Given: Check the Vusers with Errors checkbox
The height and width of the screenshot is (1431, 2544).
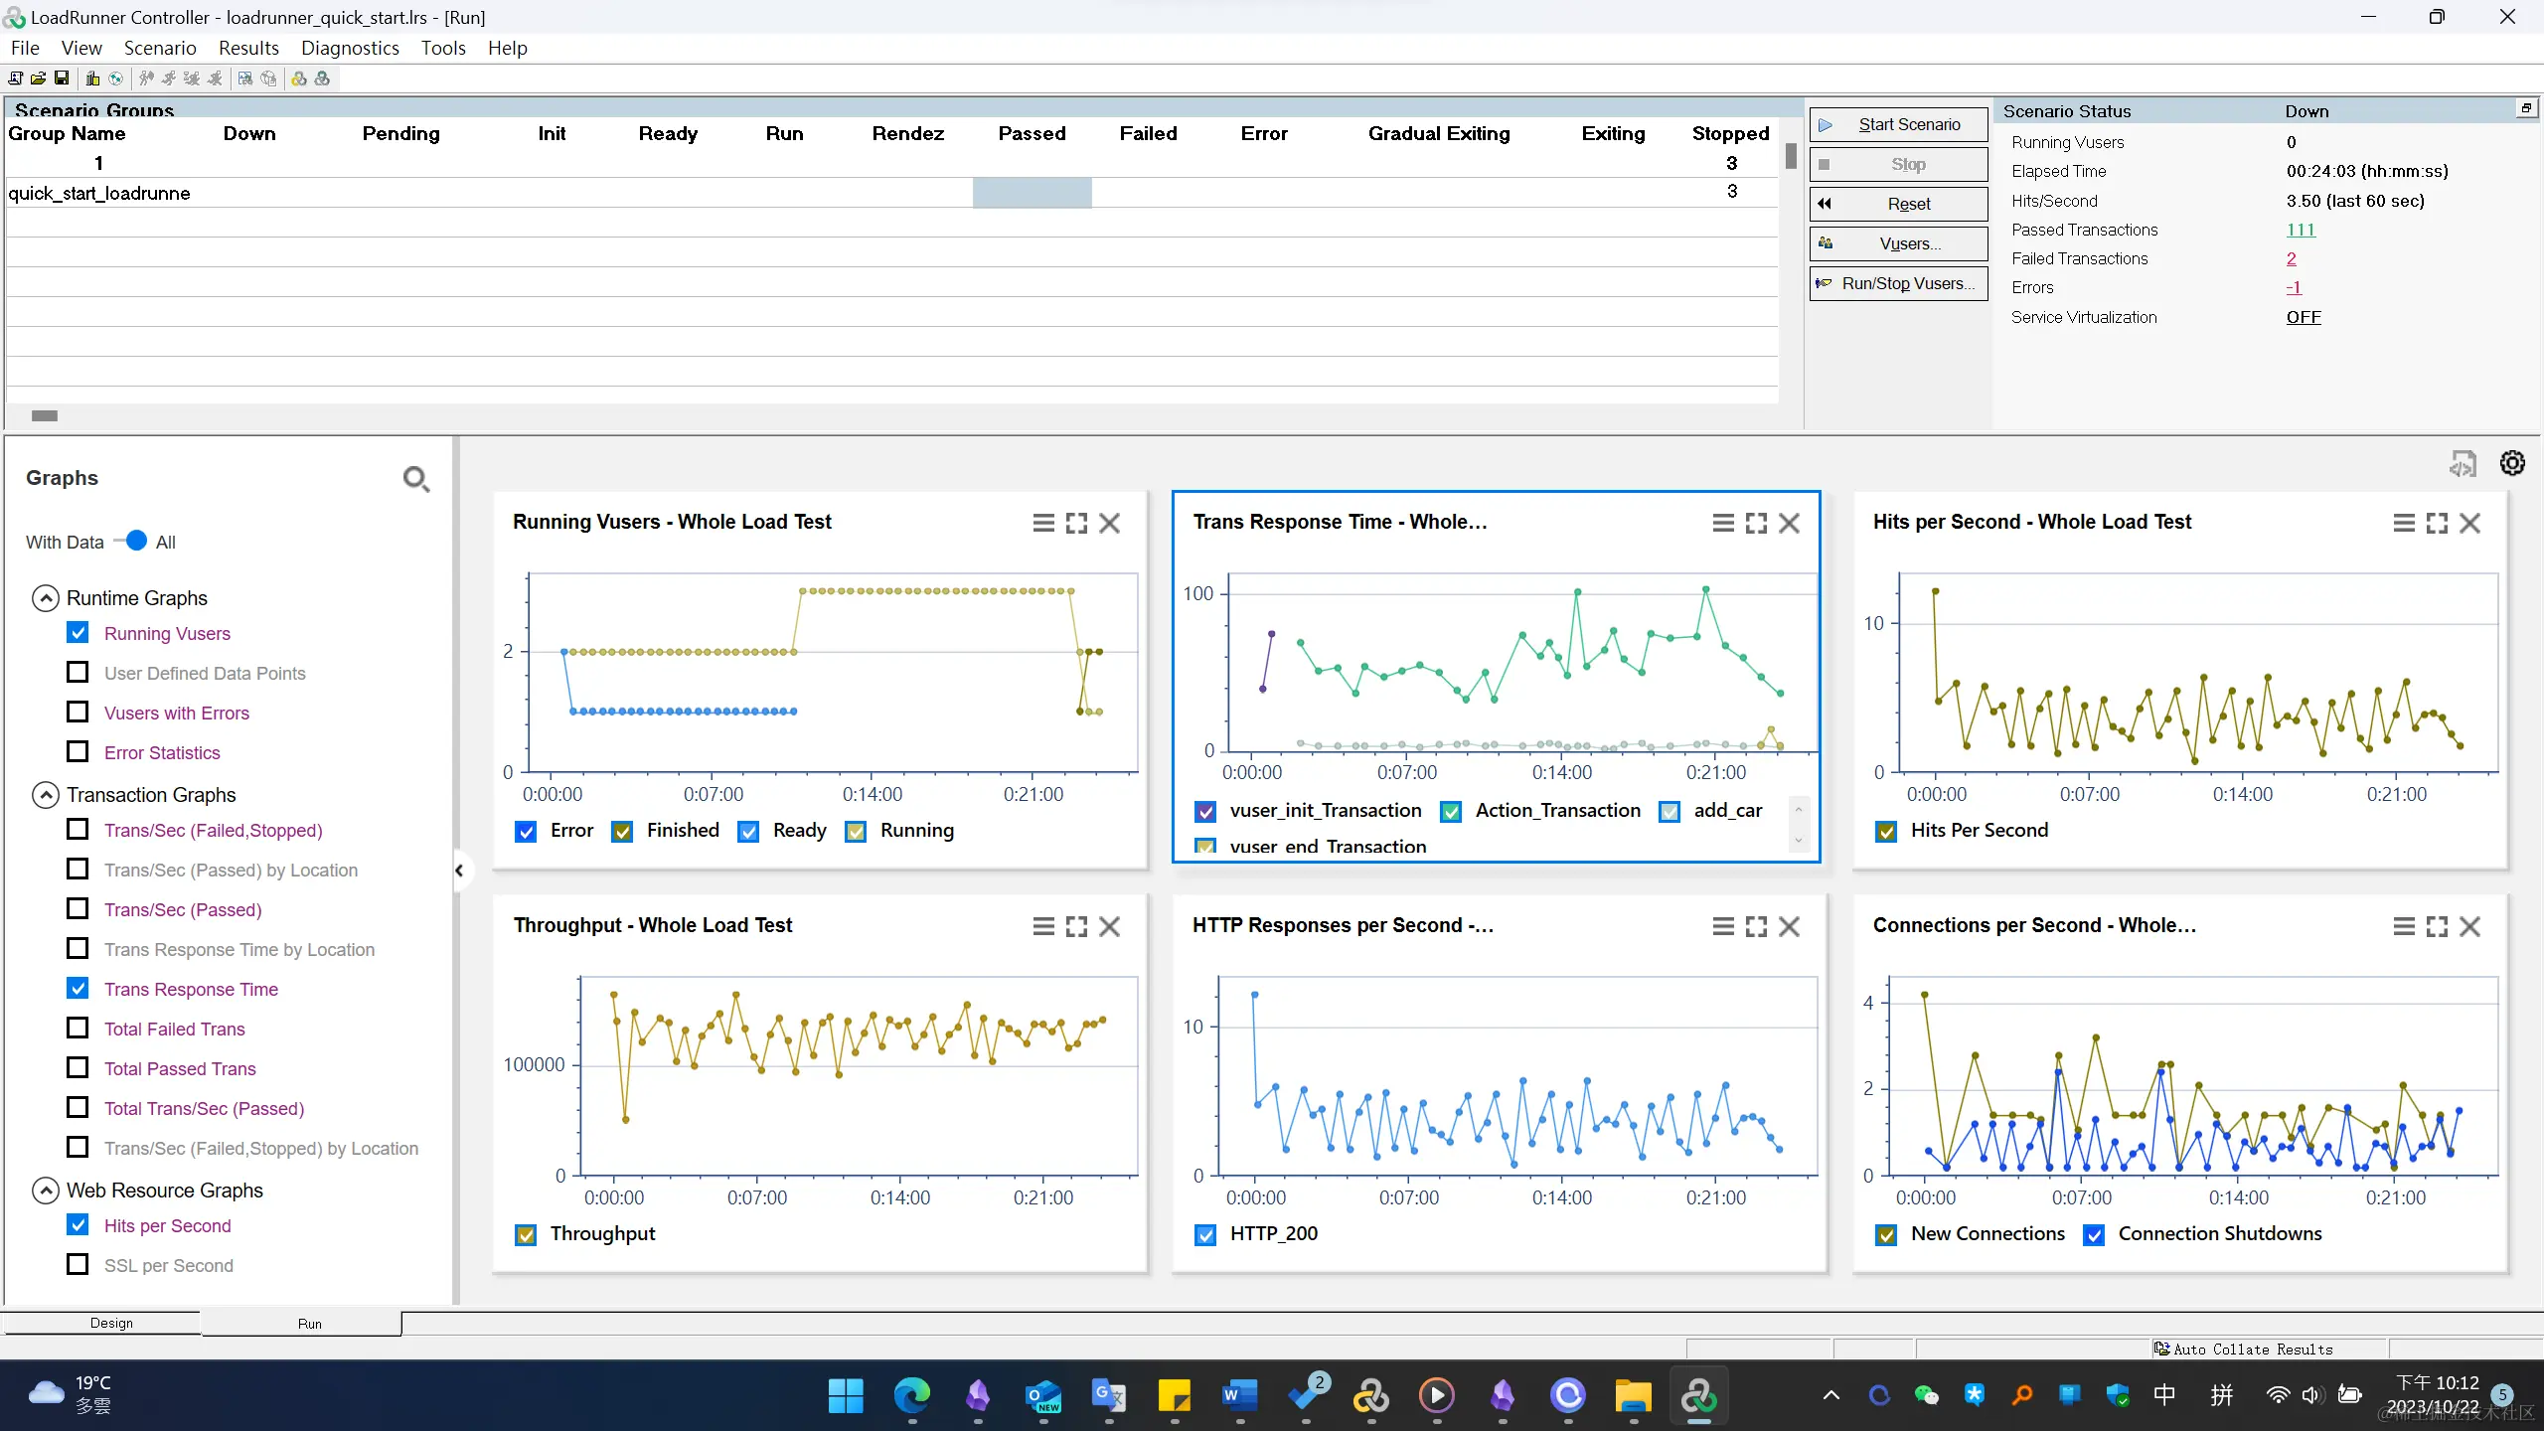Looking at the screenshot, I should [x=78, y=712].
